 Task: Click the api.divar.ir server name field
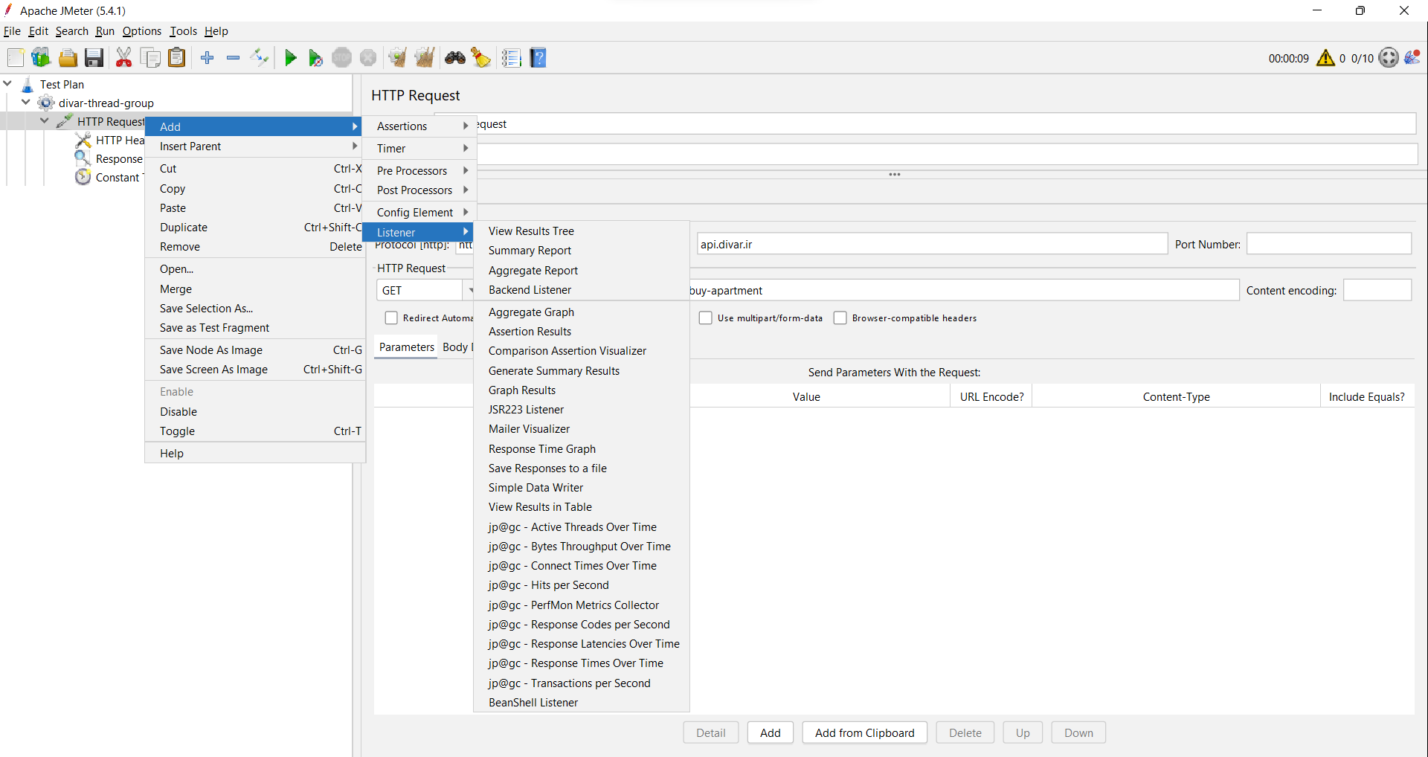point(932,244)
